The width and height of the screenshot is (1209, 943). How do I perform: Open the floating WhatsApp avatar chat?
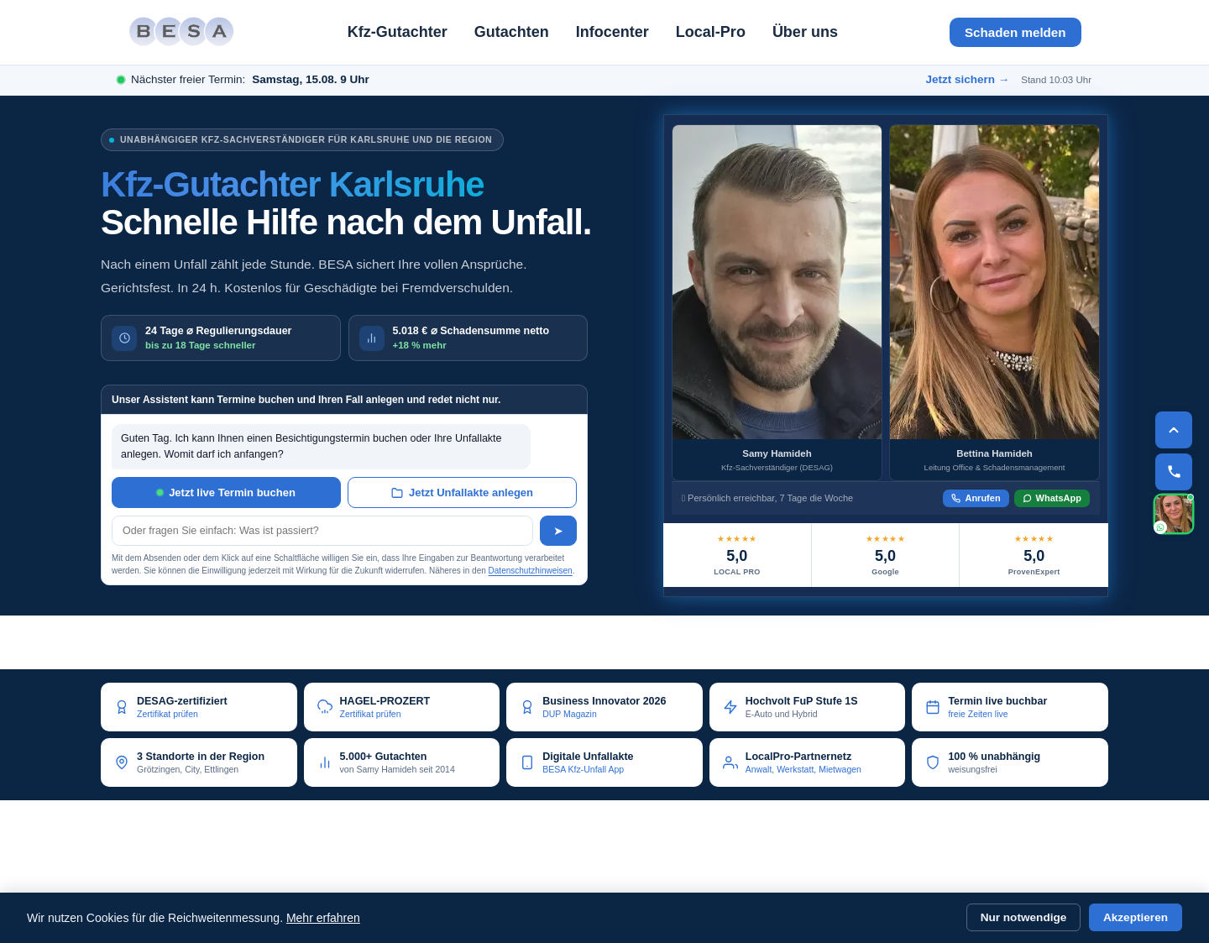1174,514
